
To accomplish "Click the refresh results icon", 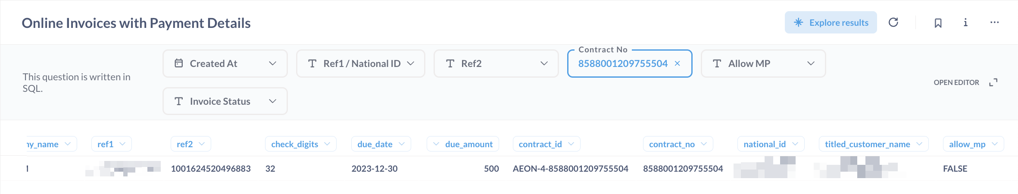I will tap(893, 22).
